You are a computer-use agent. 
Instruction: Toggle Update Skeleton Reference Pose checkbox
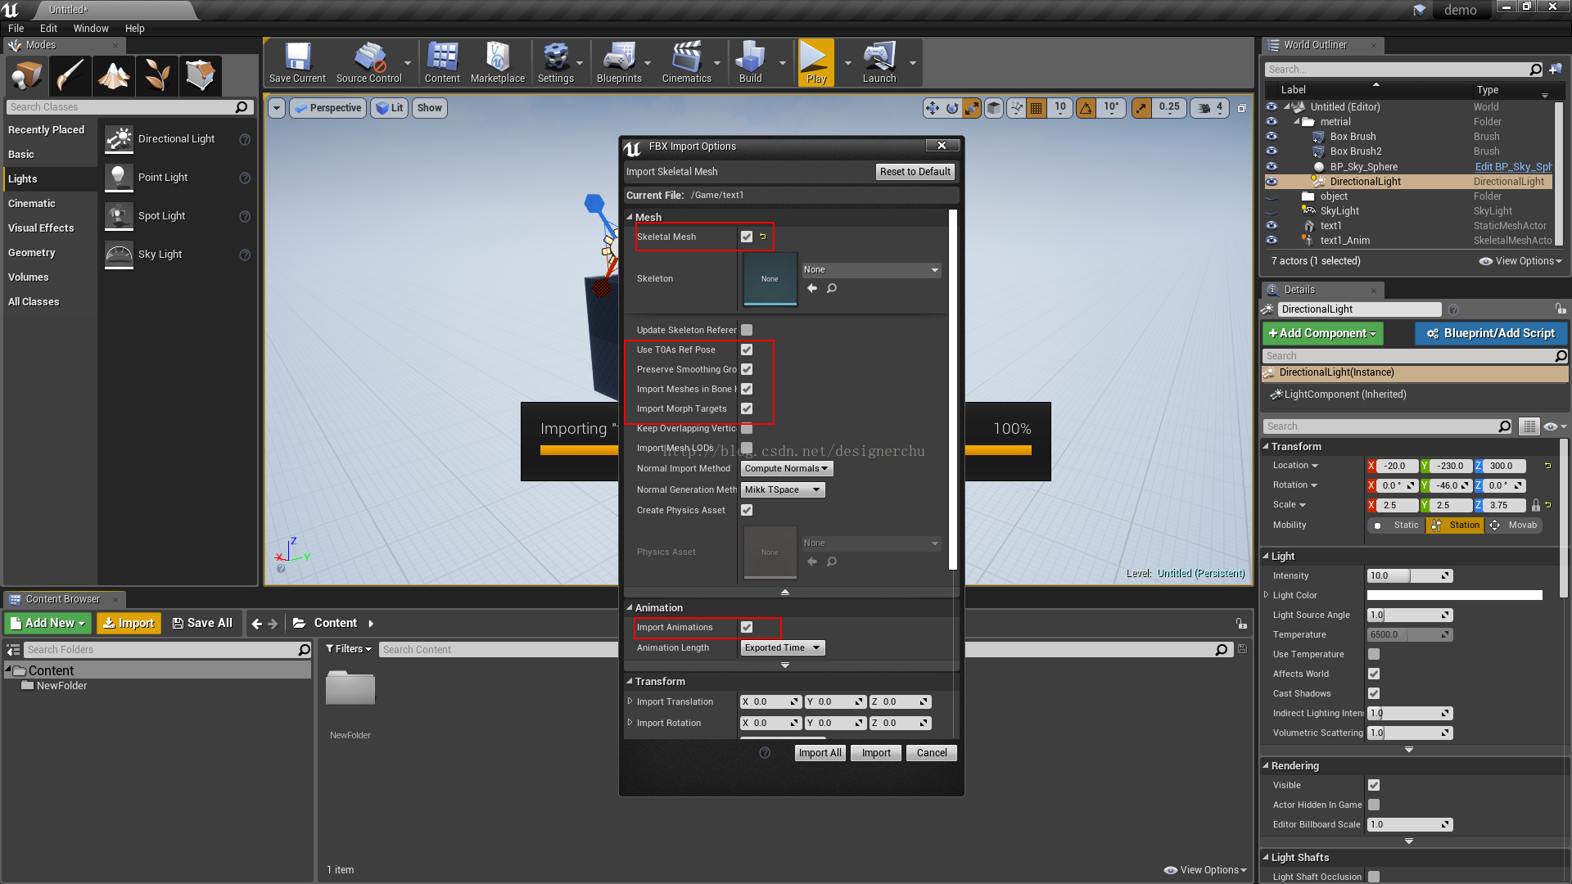coord(747,330)
